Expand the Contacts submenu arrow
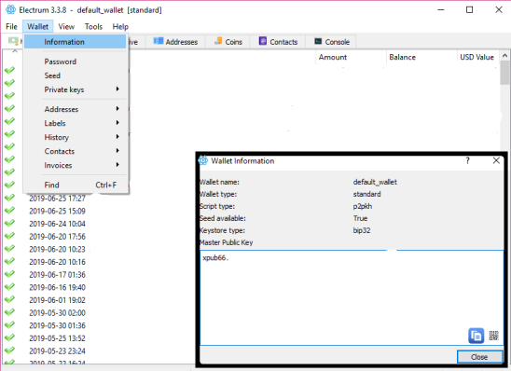 (x=117, y=150)
